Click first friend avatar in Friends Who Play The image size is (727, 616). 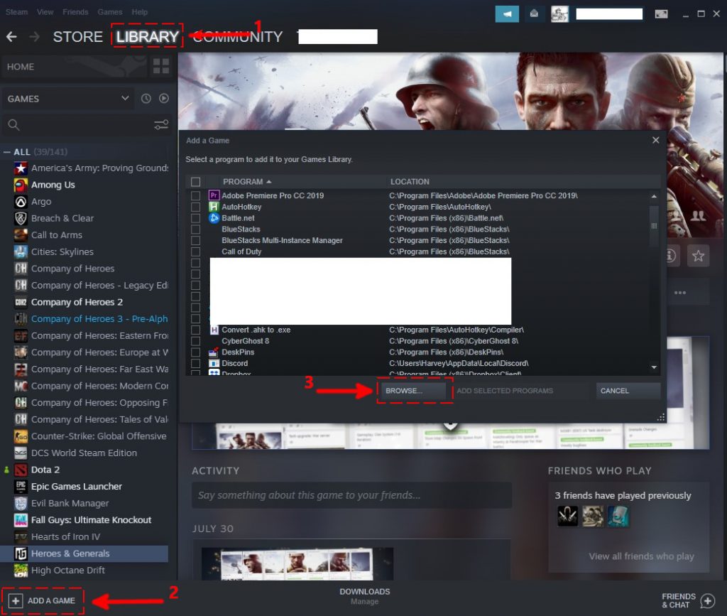tap(567, 516)
